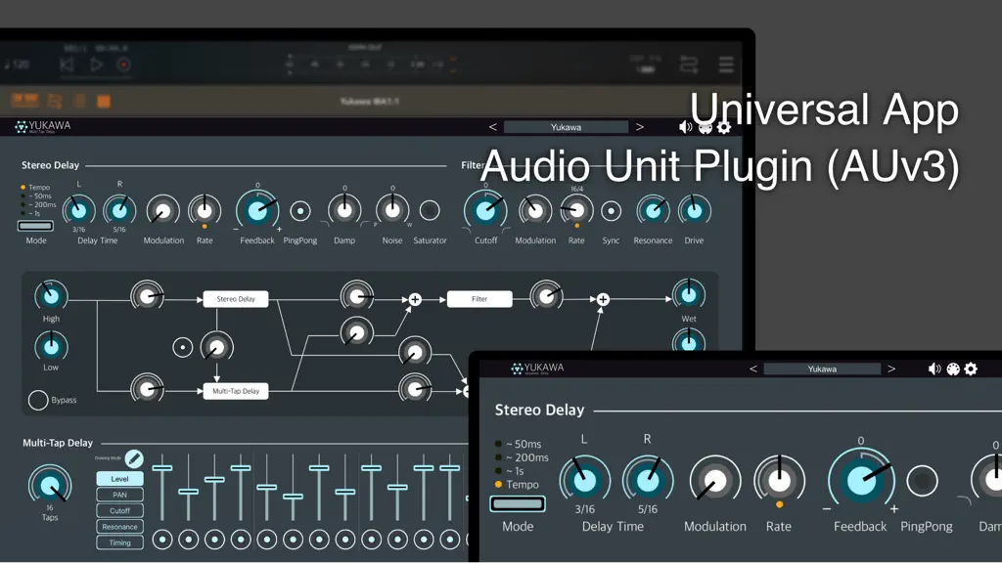The image size is (1002, 563).
Task: Click the first plus mixer node after Stereo Delay
Action: pyautogui.click(x=415, y=299)
